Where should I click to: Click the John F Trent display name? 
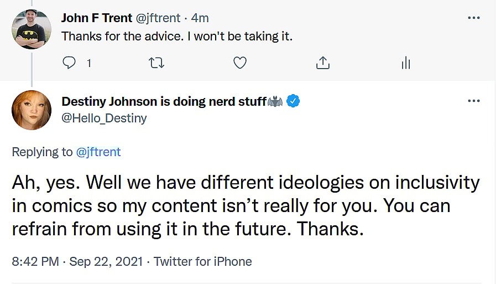point(96,18)
